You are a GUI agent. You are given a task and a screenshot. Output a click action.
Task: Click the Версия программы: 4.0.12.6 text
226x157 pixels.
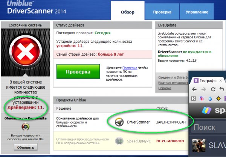(177, 60)
